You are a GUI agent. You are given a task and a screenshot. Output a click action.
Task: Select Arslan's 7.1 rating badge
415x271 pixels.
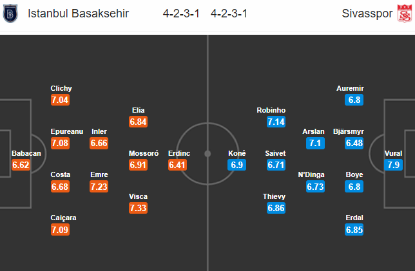click(315, 143)
